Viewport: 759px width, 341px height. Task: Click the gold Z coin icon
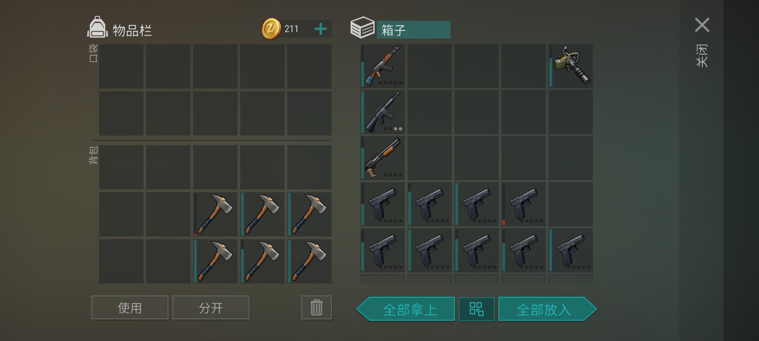271,29
